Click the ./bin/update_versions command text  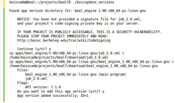click(x=94, y=2)
